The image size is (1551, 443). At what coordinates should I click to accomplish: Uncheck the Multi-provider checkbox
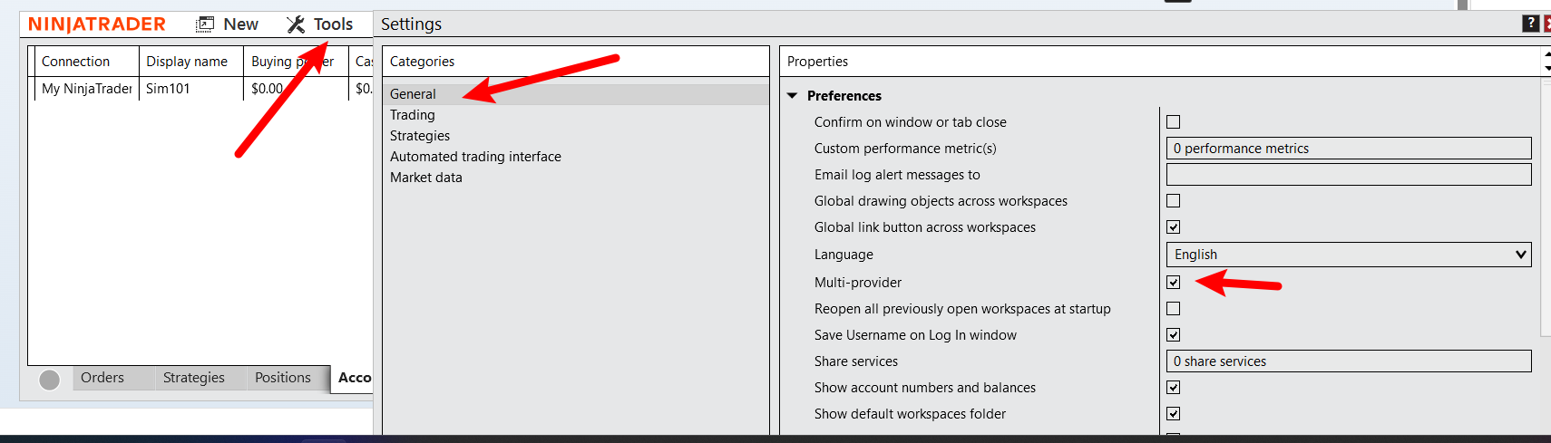1173,283
